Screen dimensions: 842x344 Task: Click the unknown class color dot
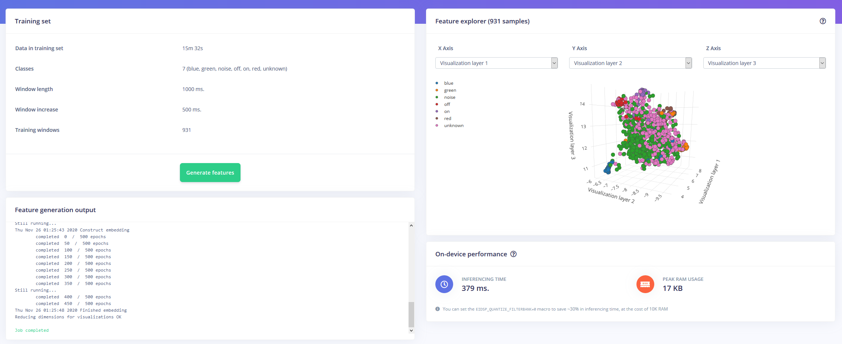437,126
